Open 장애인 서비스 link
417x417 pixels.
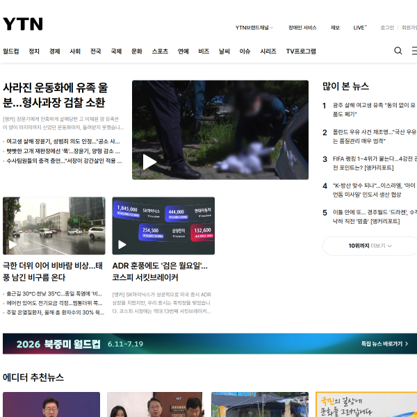click(302, 28)
